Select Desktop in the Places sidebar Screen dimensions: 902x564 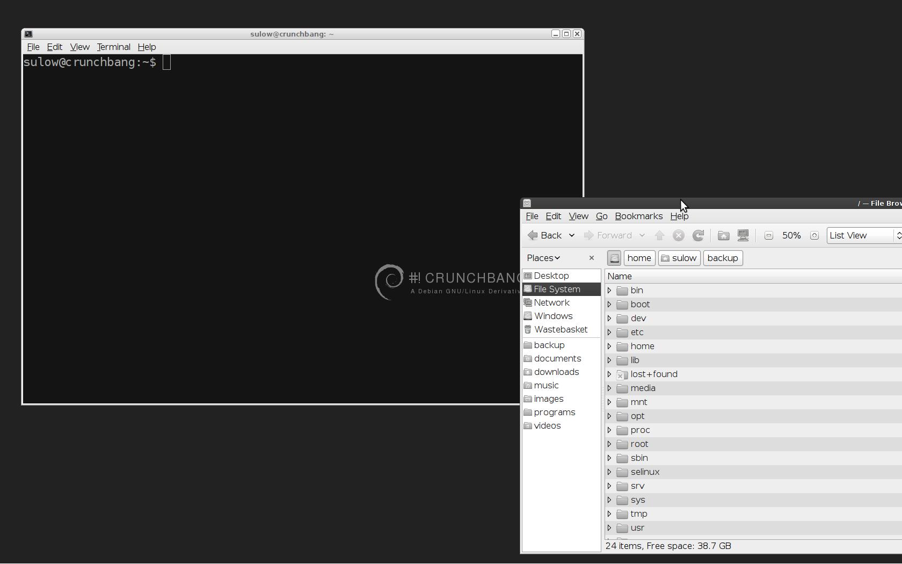[x=561, y=276]
